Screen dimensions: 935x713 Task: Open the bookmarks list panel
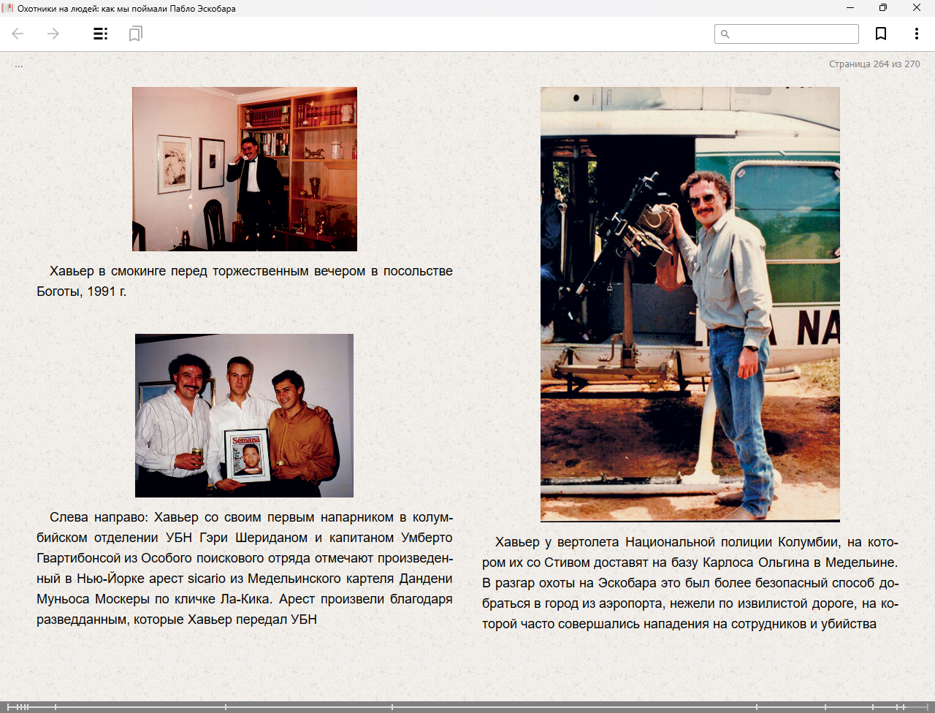[x=135, y=34]
